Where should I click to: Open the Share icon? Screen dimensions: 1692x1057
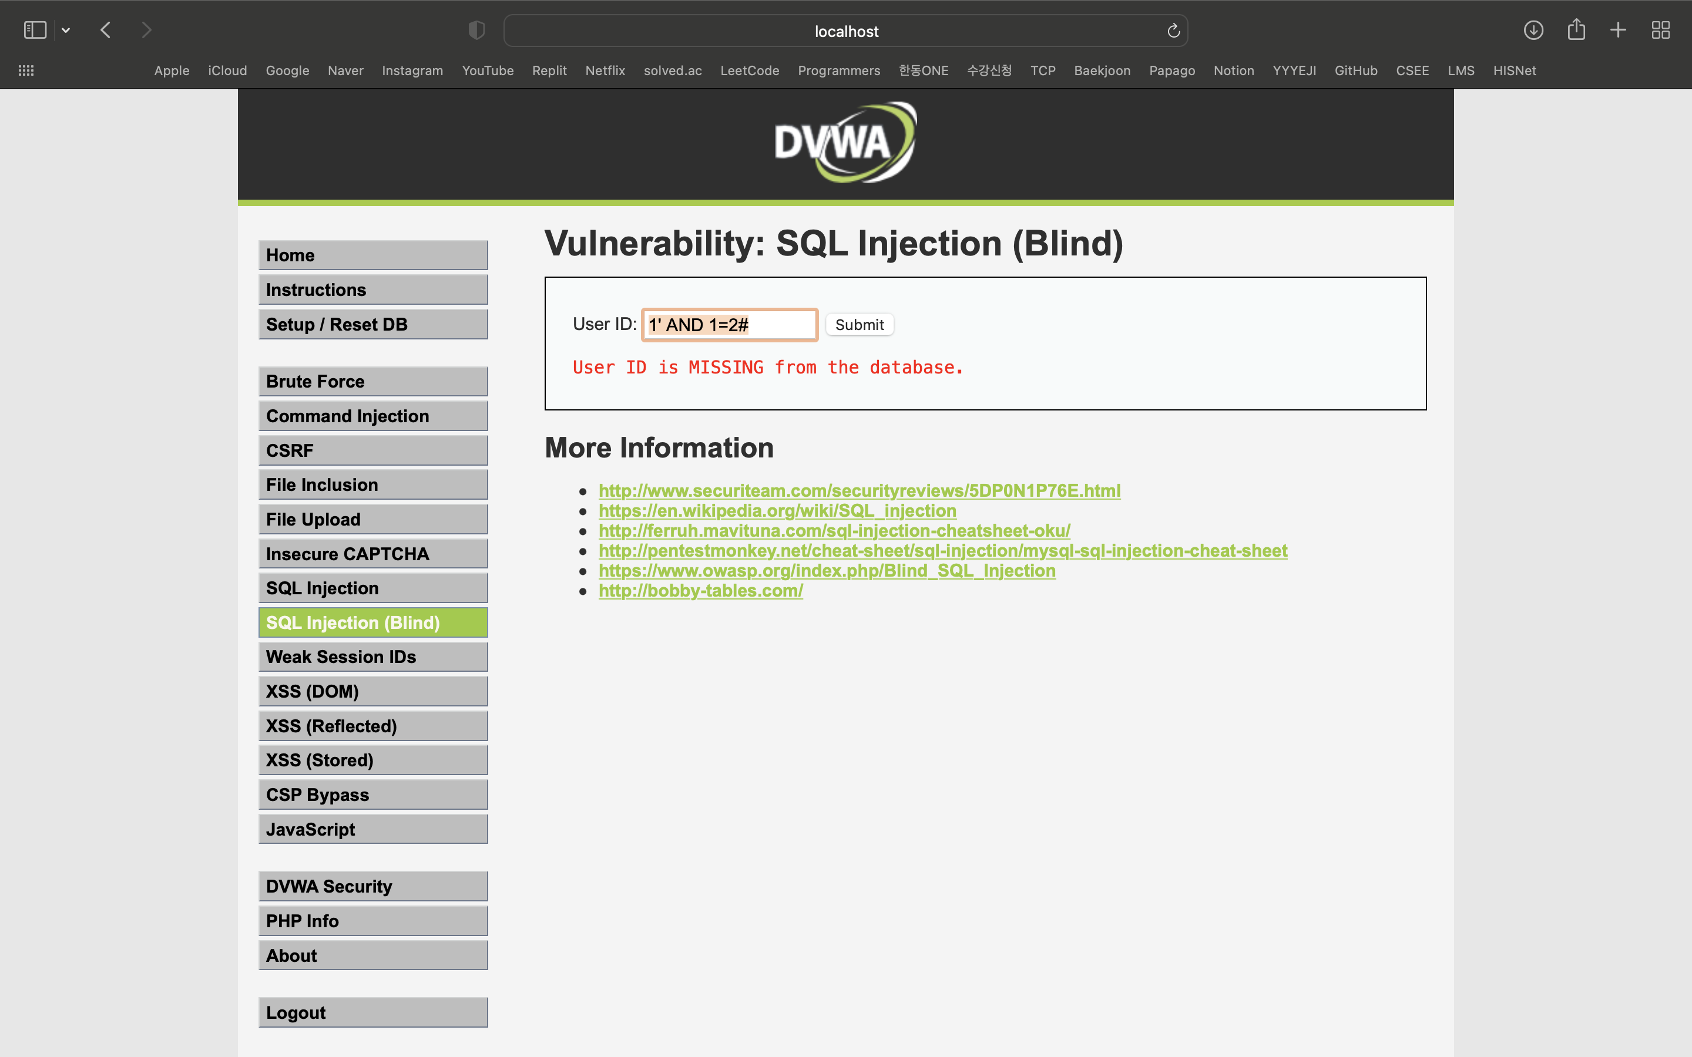tap(1576, 29)
